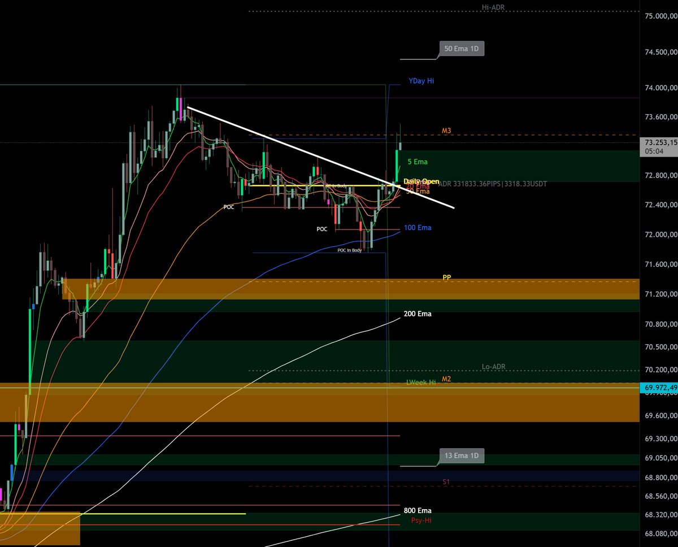Select the 13 Ema 1D callout label
The height and width of the screenshot is (547, 678).
[x=462, y=456]
